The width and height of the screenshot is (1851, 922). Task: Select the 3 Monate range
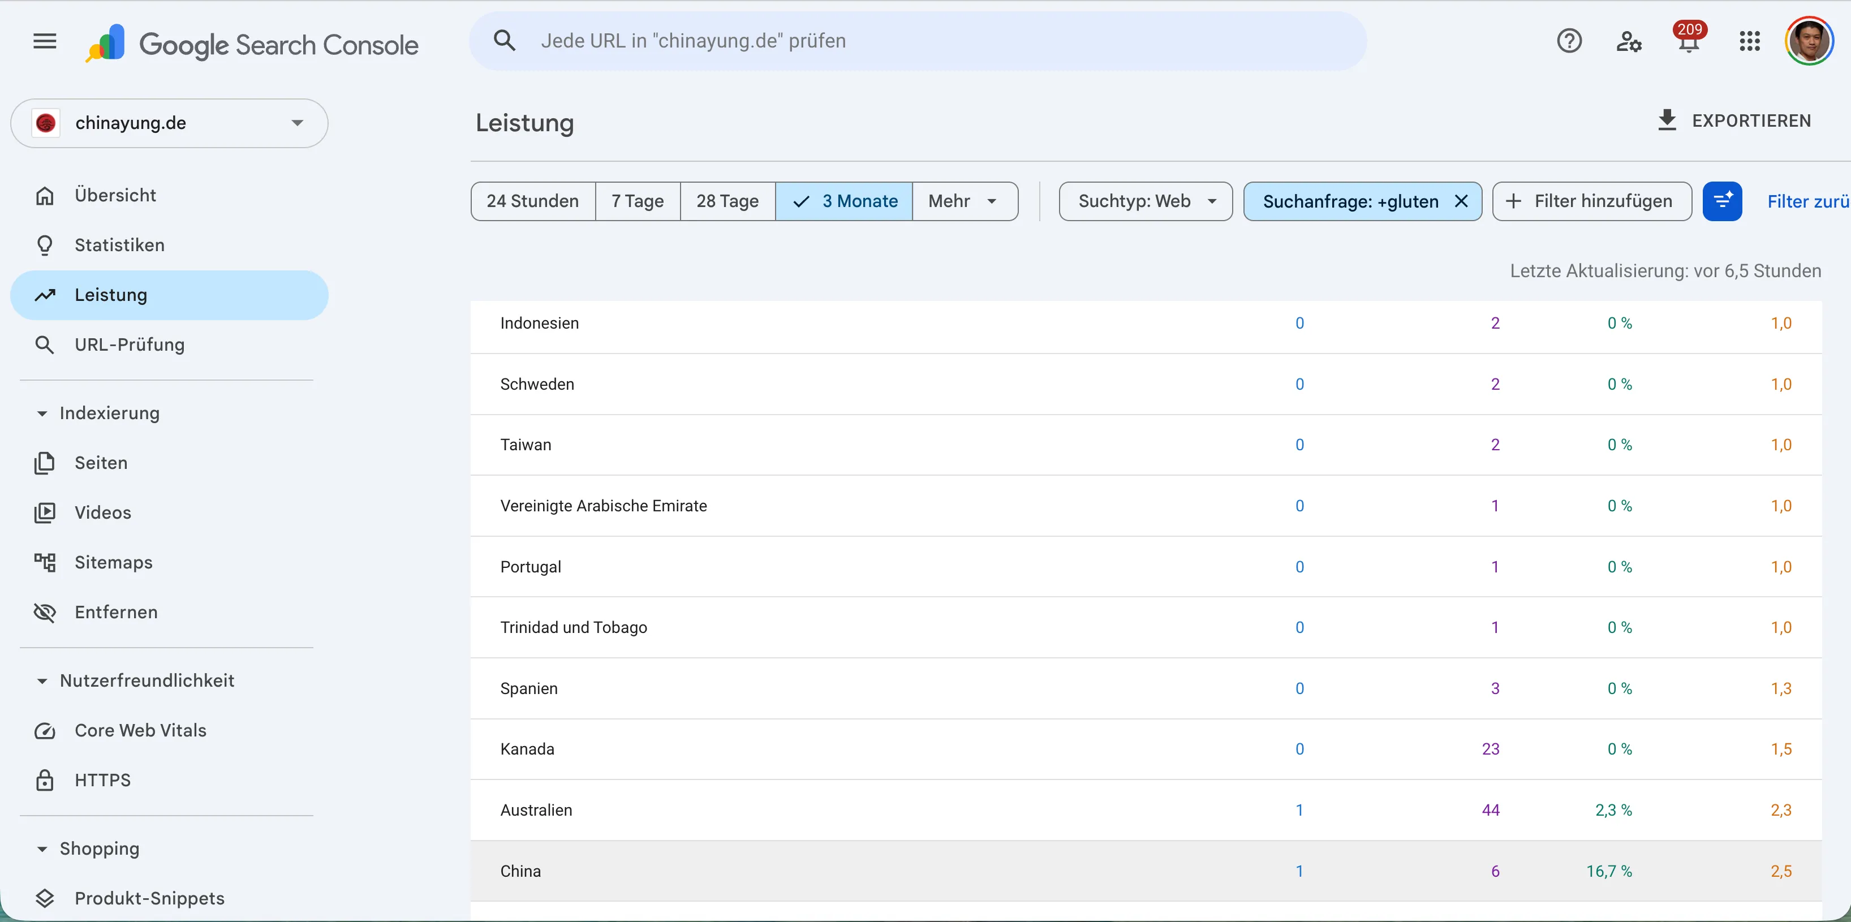[x=844, y=201]
